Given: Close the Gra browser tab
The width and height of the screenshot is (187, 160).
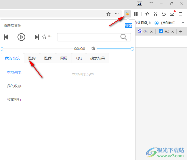Looking at the screenshot, I should pos(151,32).
